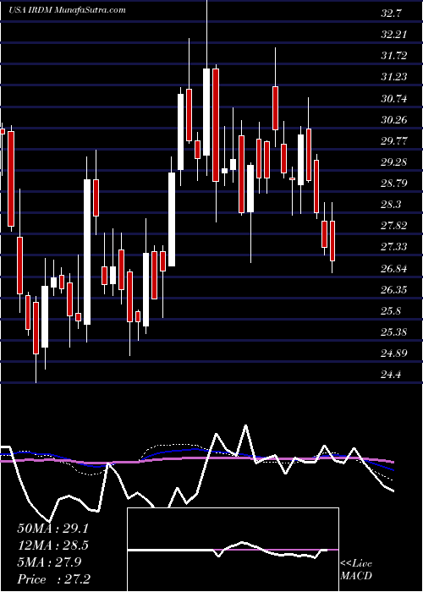Click the 27.33 price axis label
This screenshot has width=423, height=592.
[x=393, y=247]
